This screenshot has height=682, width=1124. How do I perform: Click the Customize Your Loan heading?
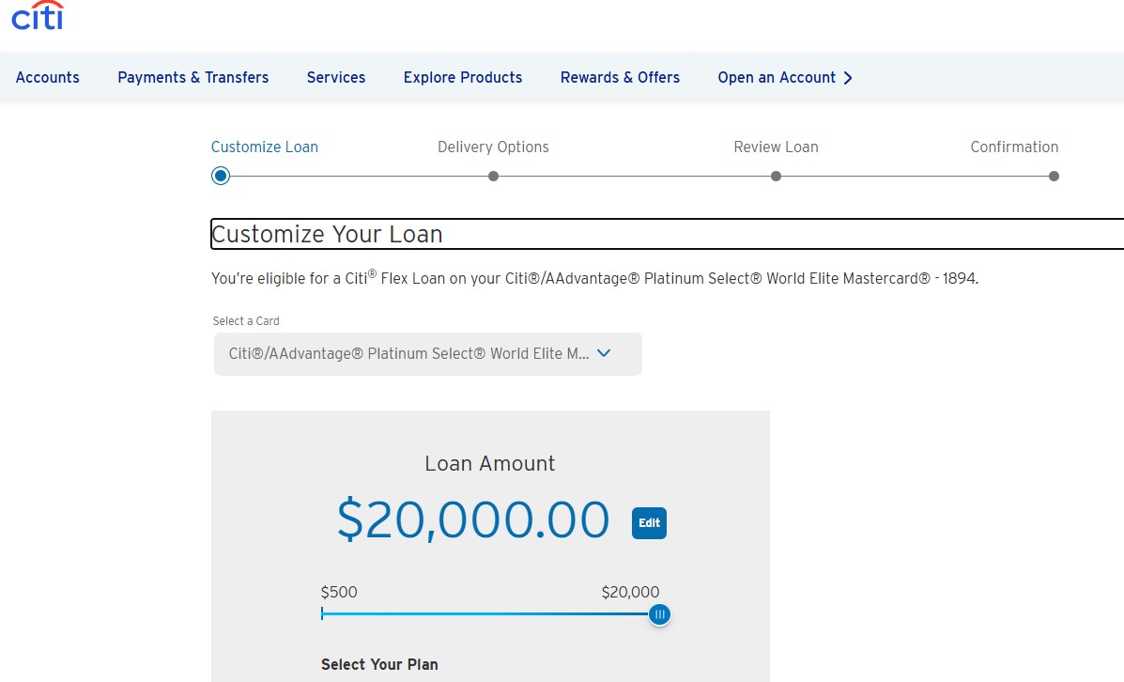[x=327, y=235]
